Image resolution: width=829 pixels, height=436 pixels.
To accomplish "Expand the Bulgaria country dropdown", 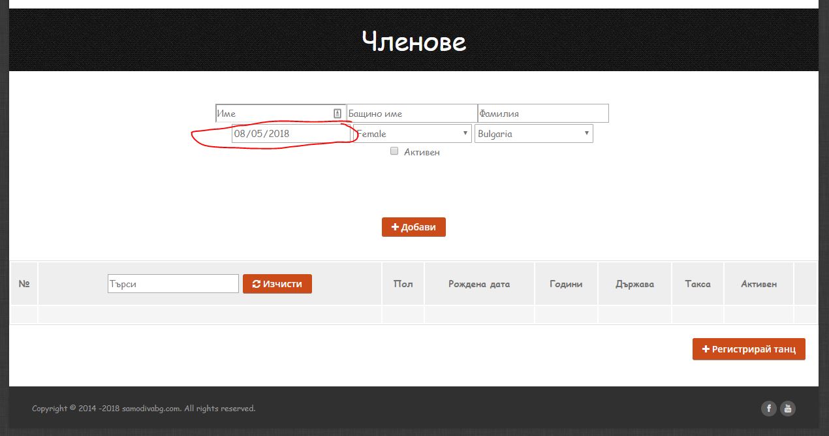I will coord(533,134).
